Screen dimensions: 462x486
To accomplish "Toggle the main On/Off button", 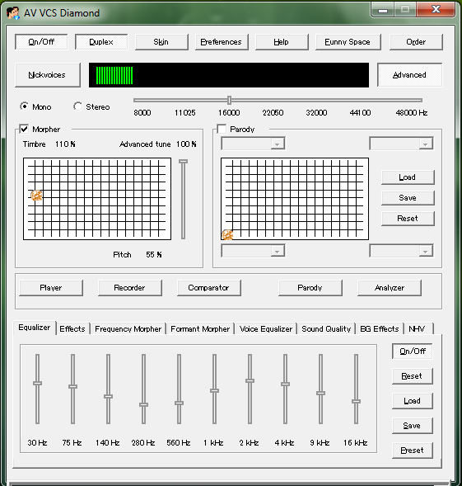I will 41,42.
